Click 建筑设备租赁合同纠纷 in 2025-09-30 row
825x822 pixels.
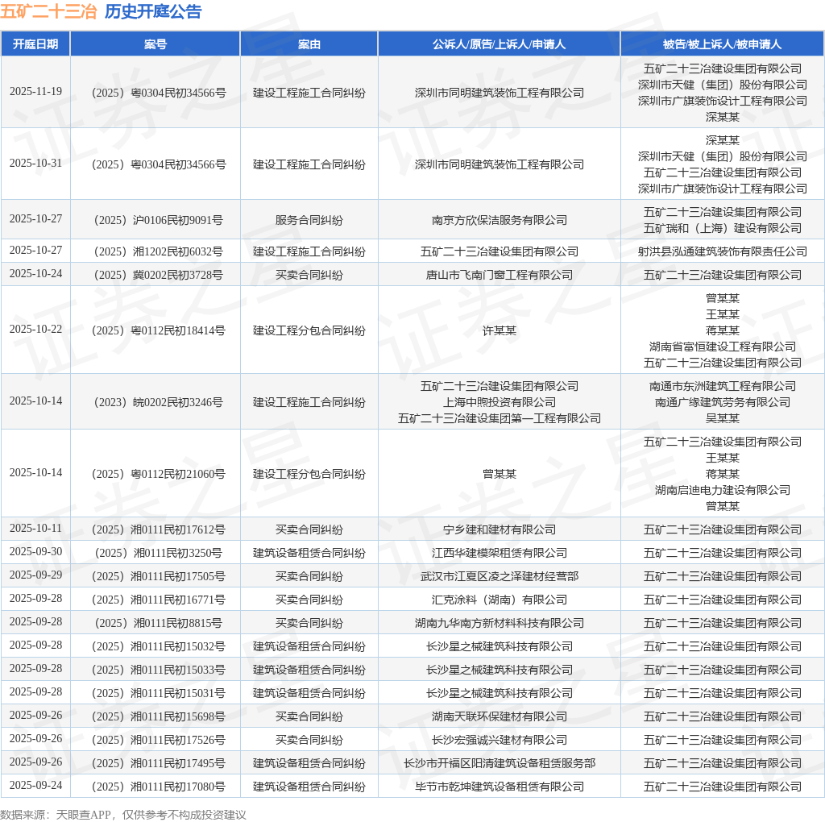point(309,553)
